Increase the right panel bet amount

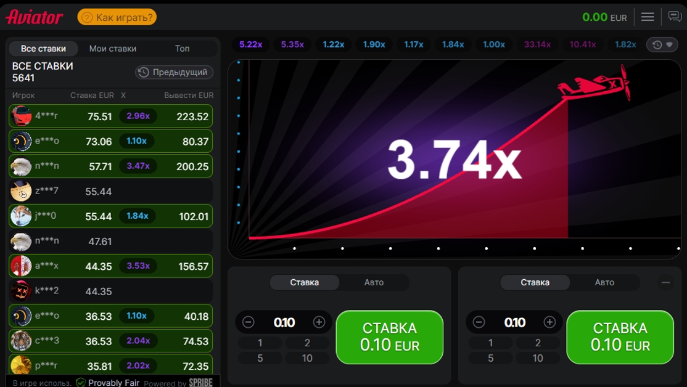549,322
